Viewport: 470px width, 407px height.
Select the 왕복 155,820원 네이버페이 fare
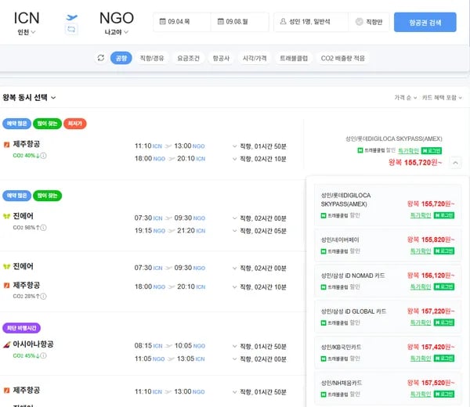pos(388,245)
